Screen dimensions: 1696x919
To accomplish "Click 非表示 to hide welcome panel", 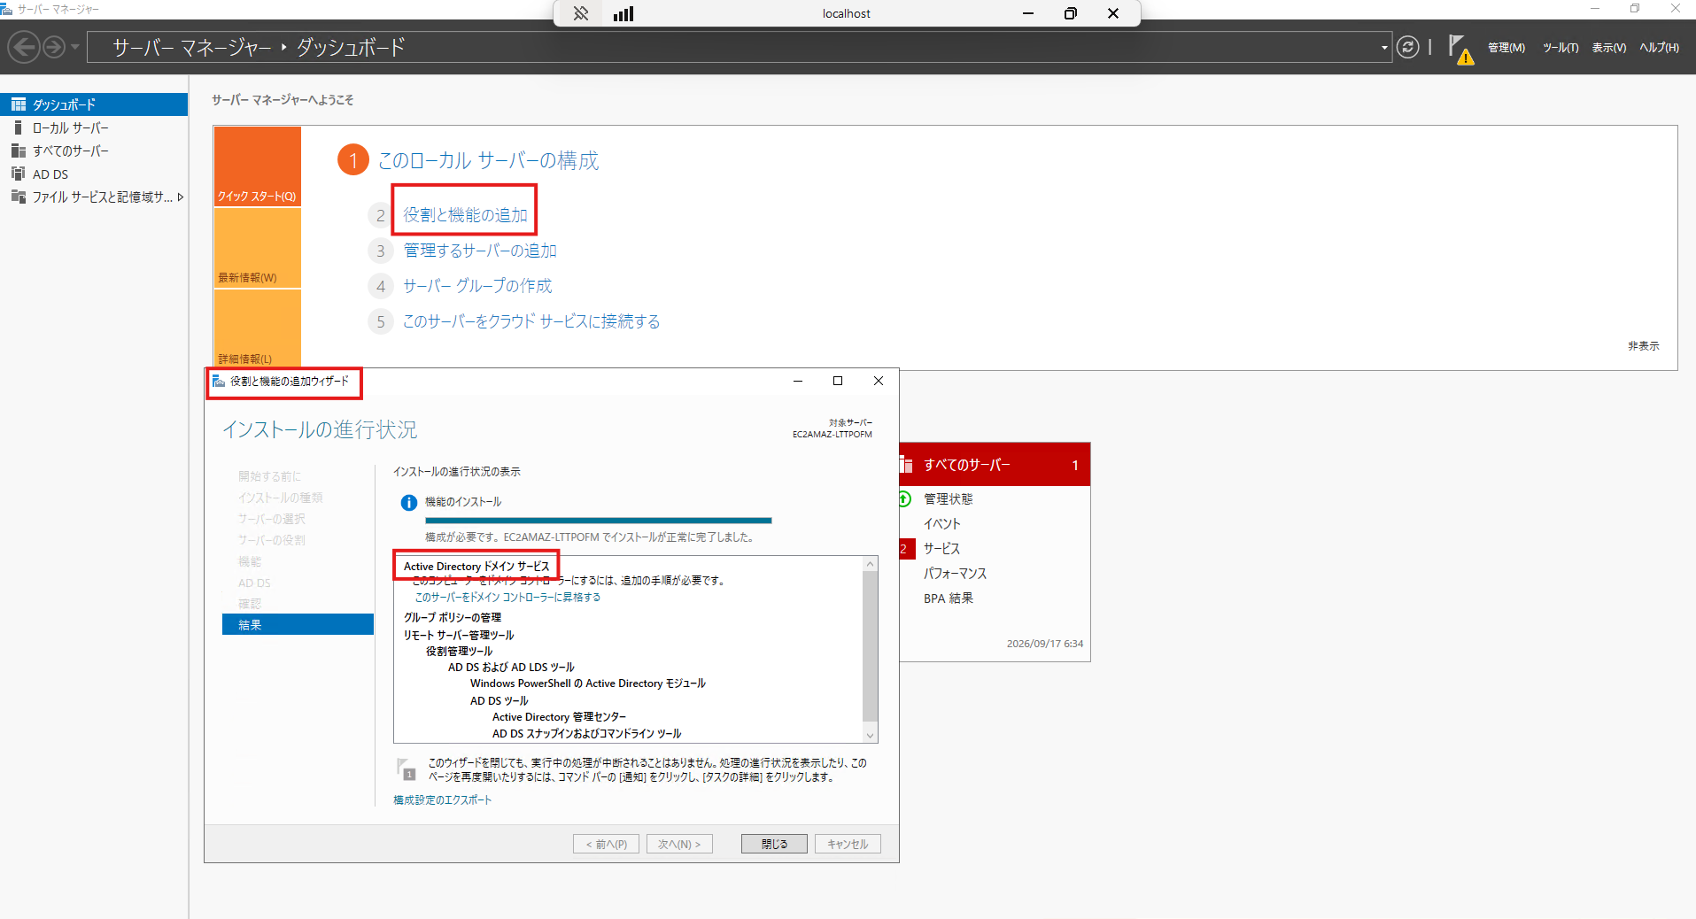I will [1643, 346].
